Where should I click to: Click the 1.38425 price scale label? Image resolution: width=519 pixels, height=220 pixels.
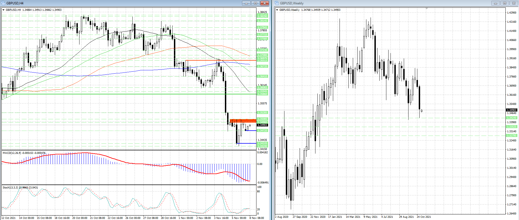click(262, 12)
